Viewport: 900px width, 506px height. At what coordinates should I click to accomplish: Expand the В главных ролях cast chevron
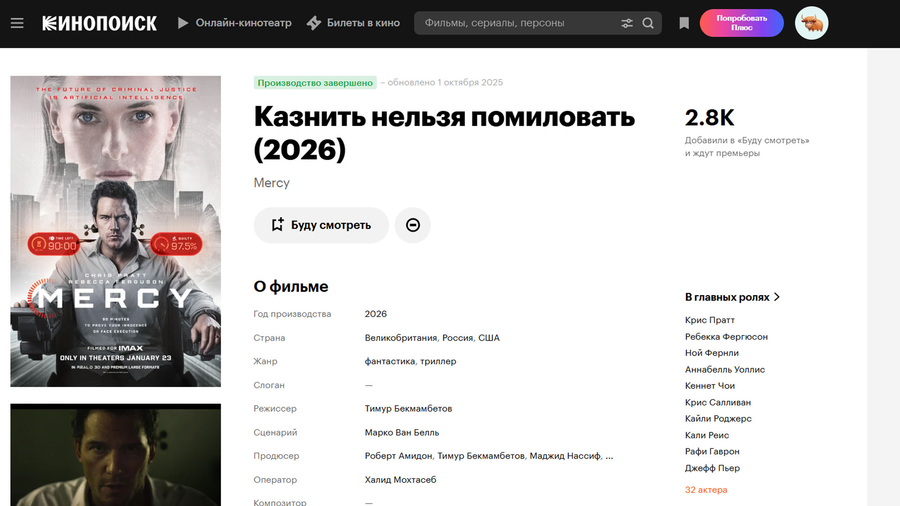pos(777,297)
